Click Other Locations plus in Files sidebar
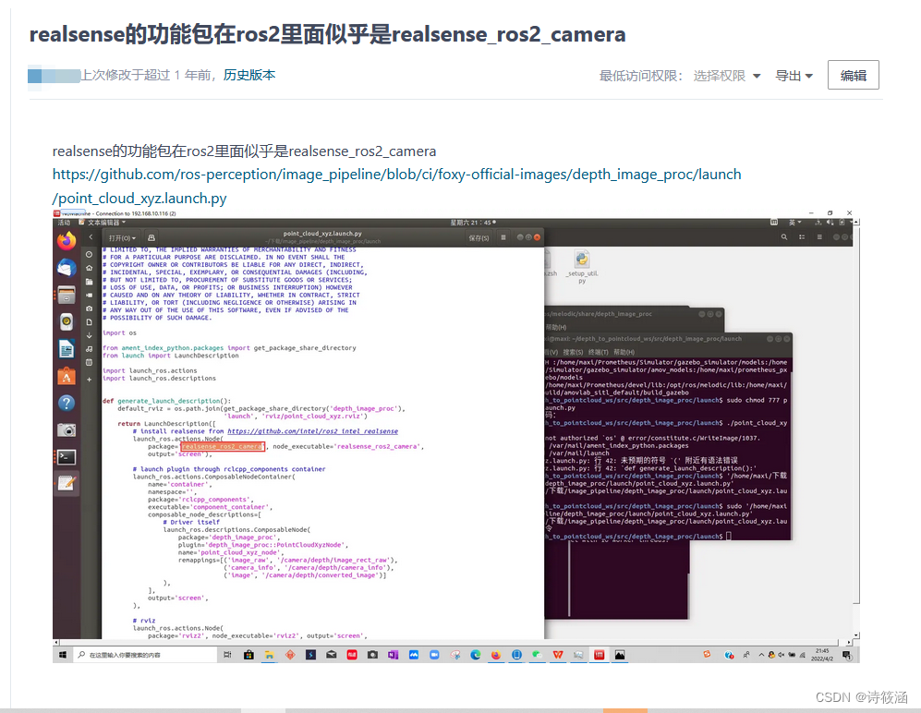This screenshot has width=921, height=713. click(89, 380)
